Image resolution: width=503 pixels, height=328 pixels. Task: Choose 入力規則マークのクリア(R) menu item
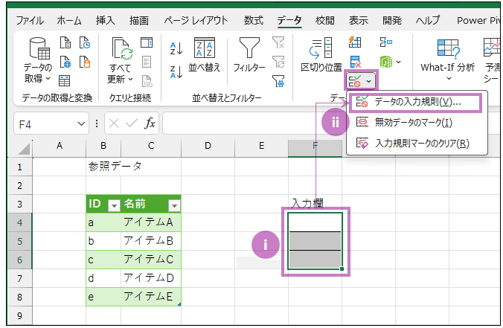click(x=417, y=143)
